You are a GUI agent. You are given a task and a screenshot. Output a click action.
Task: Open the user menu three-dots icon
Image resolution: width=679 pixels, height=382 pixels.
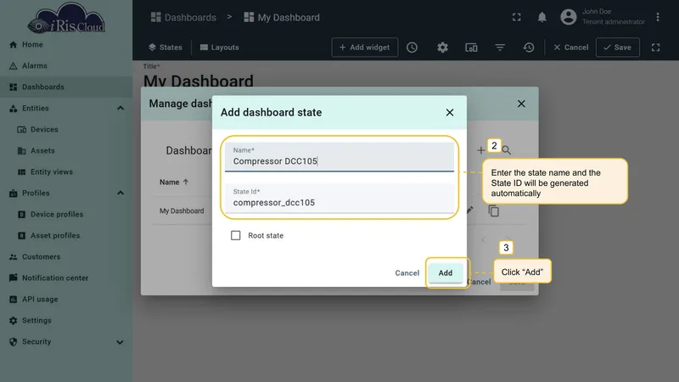point(657,17)
